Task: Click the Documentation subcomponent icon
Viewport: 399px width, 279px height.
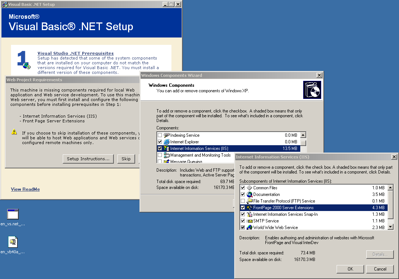Action: click(250, 194)
